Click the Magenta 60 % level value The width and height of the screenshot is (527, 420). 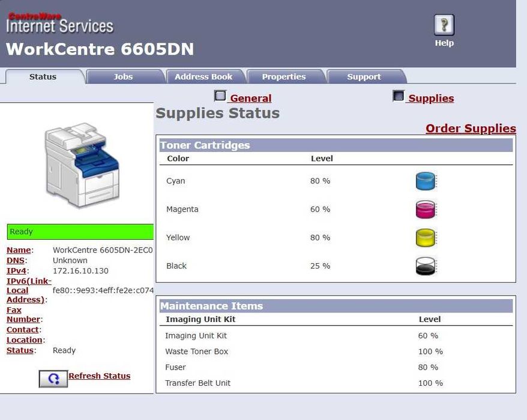[x=321, y=209]
